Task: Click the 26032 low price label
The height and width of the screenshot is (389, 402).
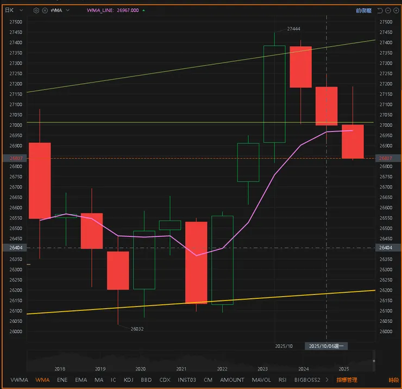Action: [x=137, y=329]
